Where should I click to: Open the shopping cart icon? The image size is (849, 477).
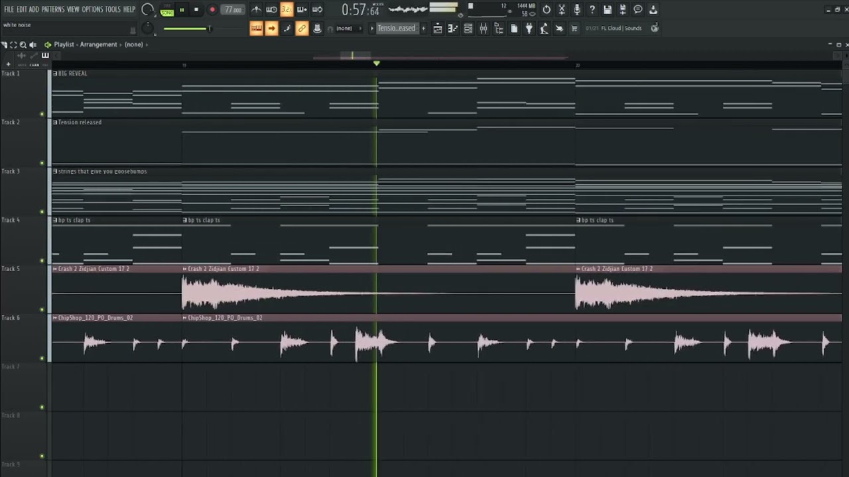574,28
